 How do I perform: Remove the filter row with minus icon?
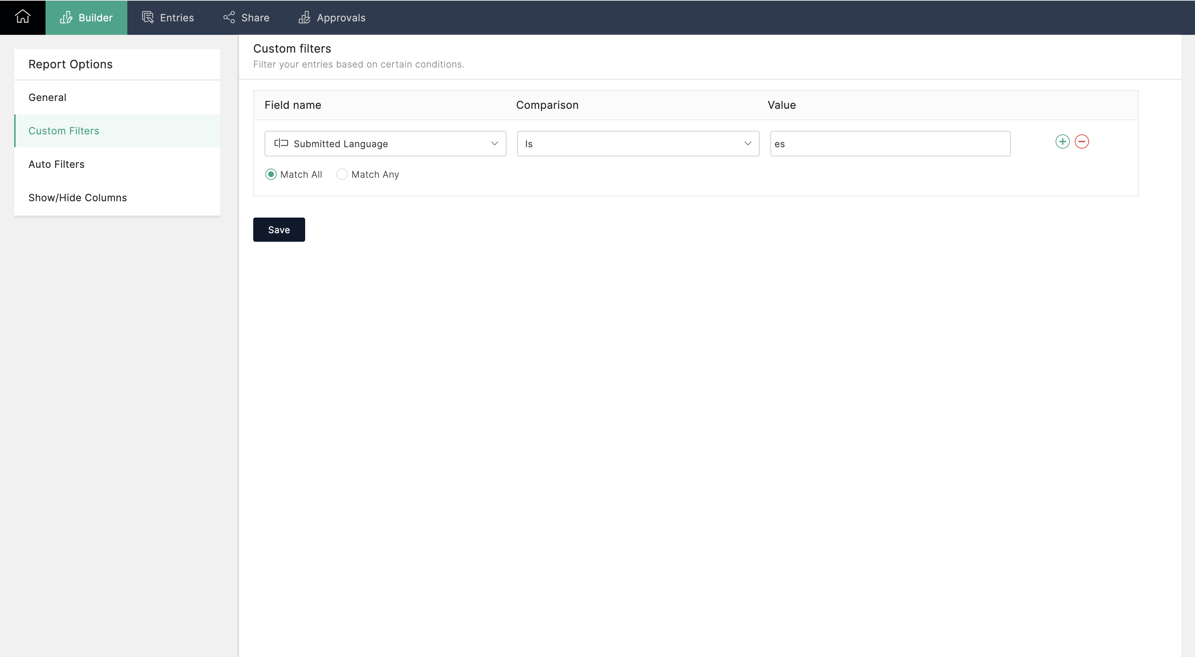click(1082, 141)
